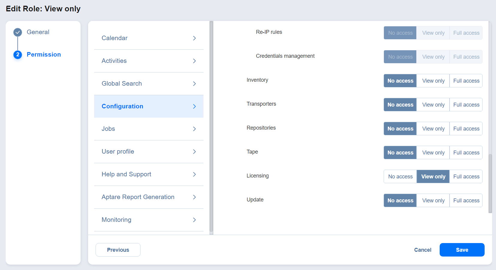Set Transporters to Full access
Screen dimensions: 496x270
[466, 105]
